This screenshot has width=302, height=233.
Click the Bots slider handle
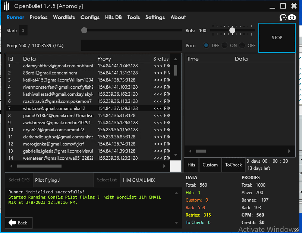tap(232, 31)
